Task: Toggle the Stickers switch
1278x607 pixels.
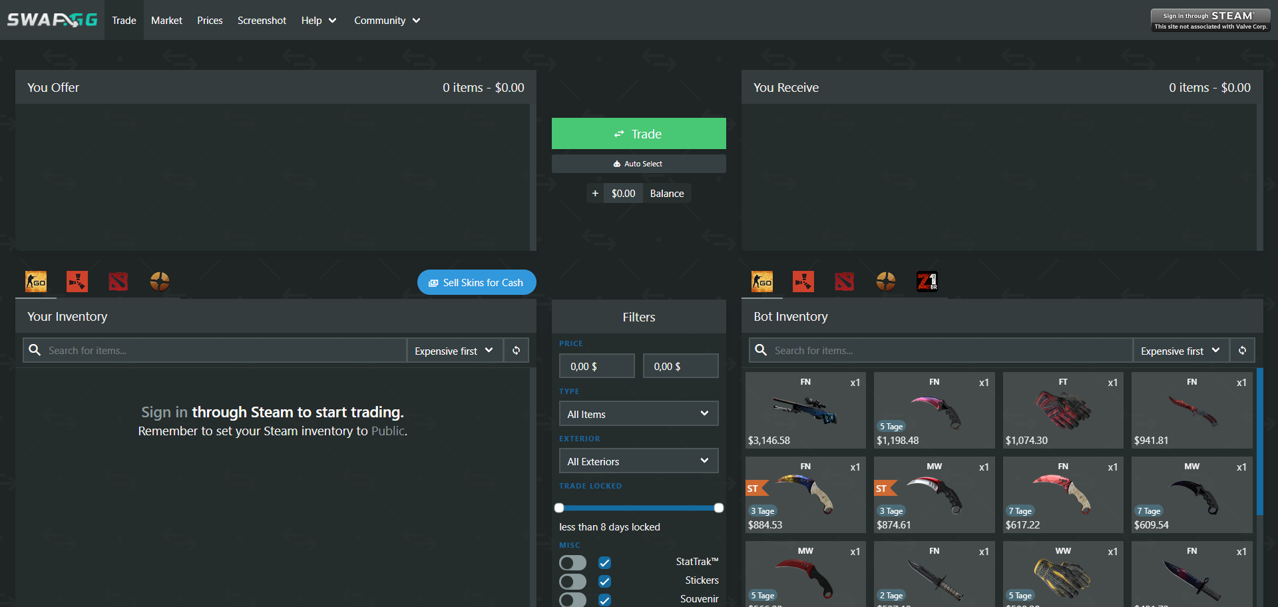Action: 573,581
